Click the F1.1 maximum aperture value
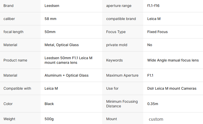Image resolution: width=203 pixels, height=124 pixels. click(150, 75)
